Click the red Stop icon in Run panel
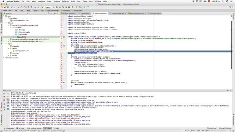The width and height of the screenshot is (235, 132). [x=4, y=97]
